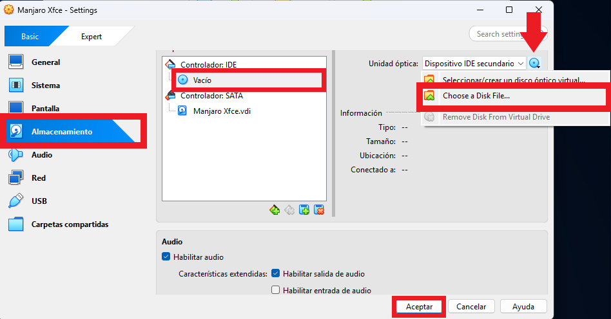Click the remove controller icon

tap(289, 210)
